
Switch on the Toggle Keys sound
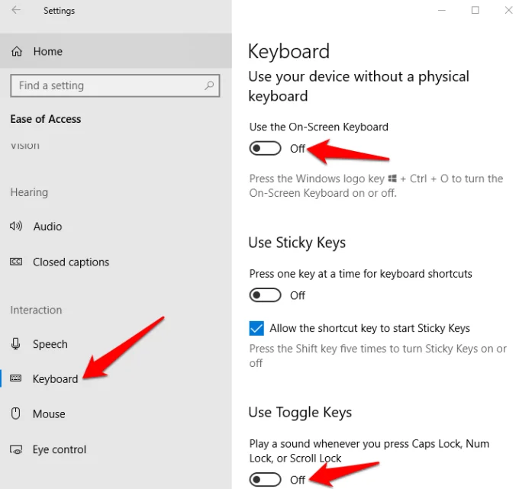[265, 480]
